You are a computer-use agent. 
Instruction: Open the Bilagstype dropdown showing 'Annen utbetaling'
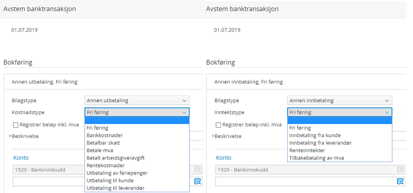click(137, 100)
